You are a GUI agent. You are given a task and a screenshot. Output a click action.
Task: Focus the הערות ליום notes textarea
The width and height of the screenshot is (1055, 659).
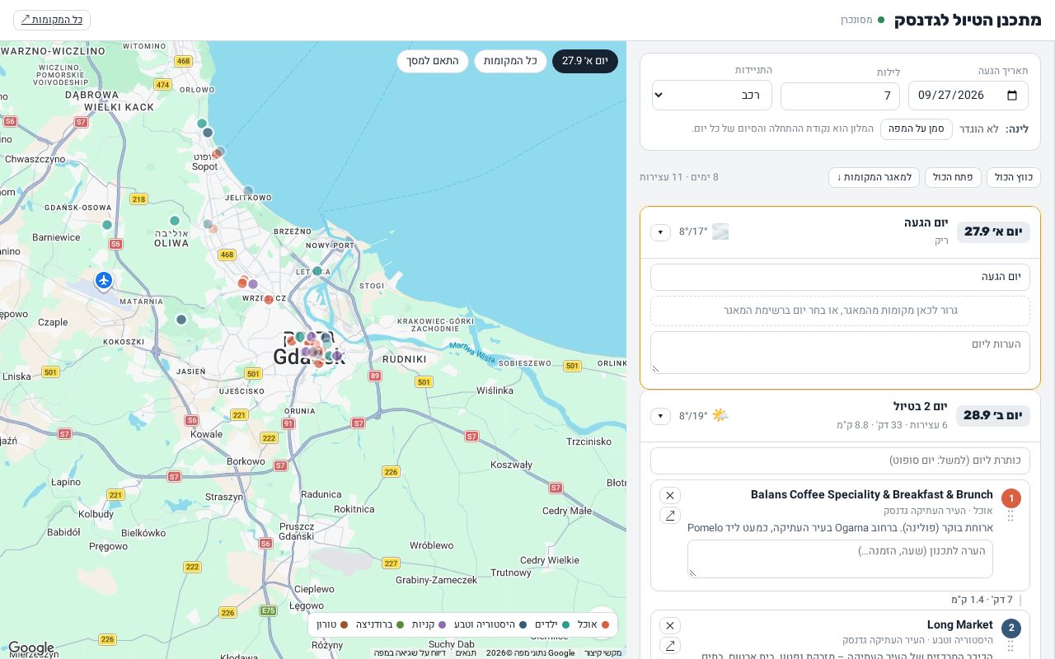[x=840, y=353]
